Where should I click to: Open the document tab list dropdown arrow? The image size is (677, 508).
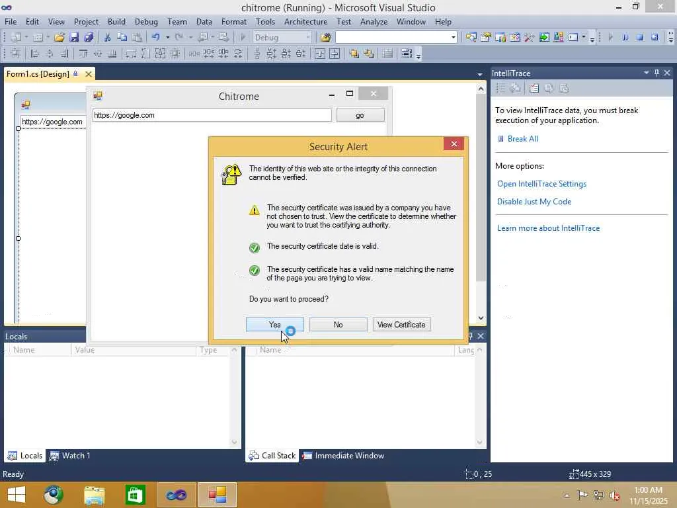tap(480, 75)
